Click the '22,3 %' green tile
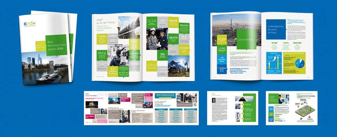This screenshot has height=137, width=337. coord(152,23)
